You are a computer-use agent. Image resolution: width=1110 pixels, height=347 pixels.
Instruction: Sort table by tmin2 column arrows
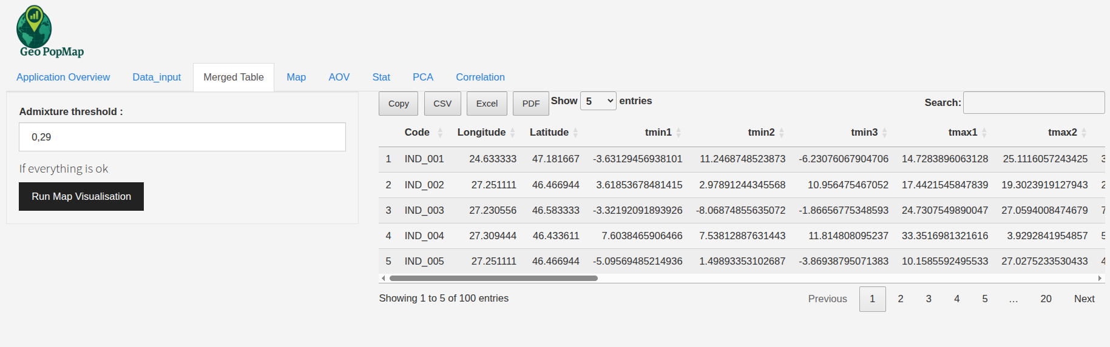tap(782, 133)
